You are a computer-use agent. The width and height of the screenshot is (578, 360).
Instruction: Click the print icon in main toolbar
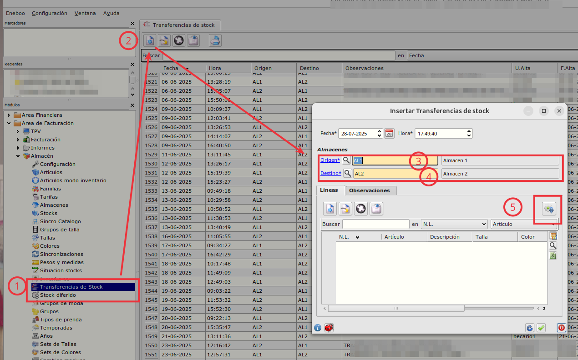pyautogui.click(x=215, y=40)
